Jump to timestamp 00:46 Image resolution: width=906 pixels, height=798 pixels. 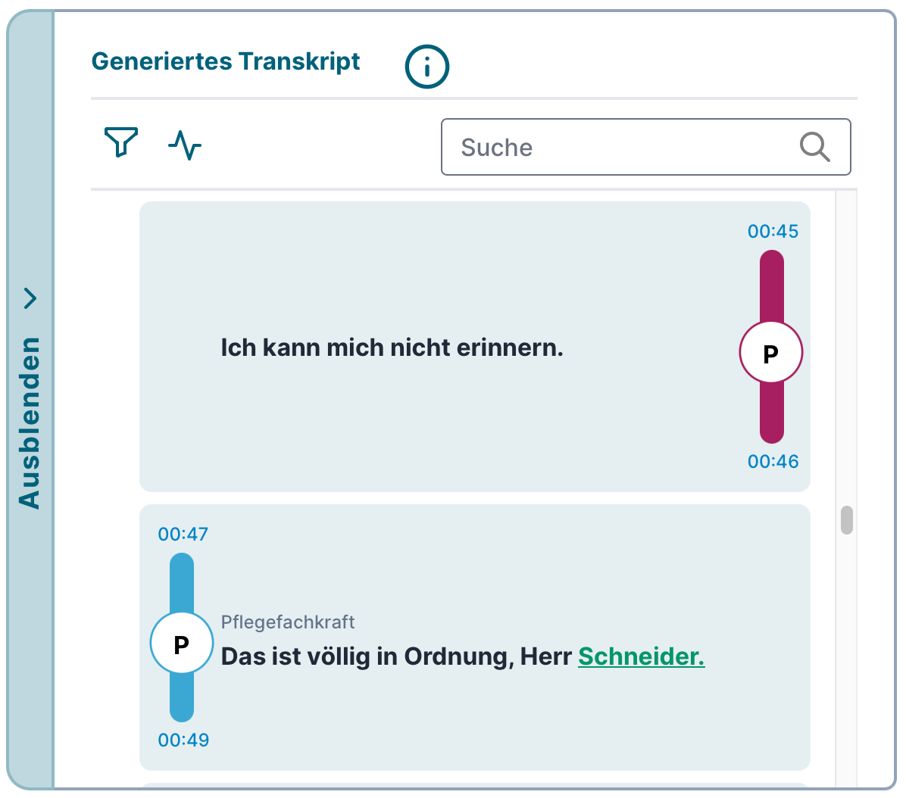(773, 462)
